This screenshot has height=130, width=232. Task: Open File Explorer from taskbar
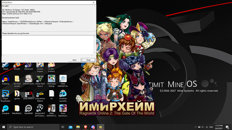click(78, 127)
